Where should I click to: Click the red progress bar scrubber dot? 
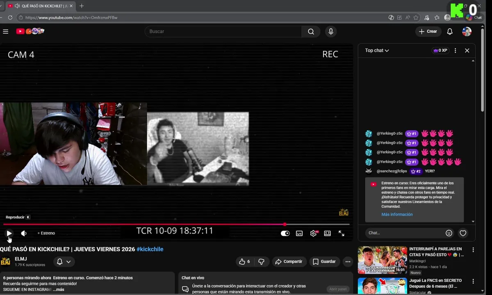285,224
